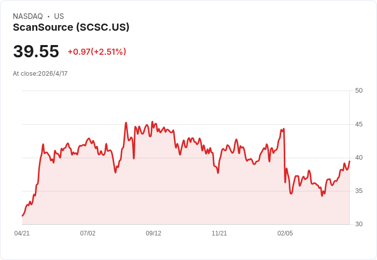Click the dot separator between NASDAQ and US
Image resolution: width=377 pixels, height=260 pixels.
pyautogui.click(x=48, y=16)
